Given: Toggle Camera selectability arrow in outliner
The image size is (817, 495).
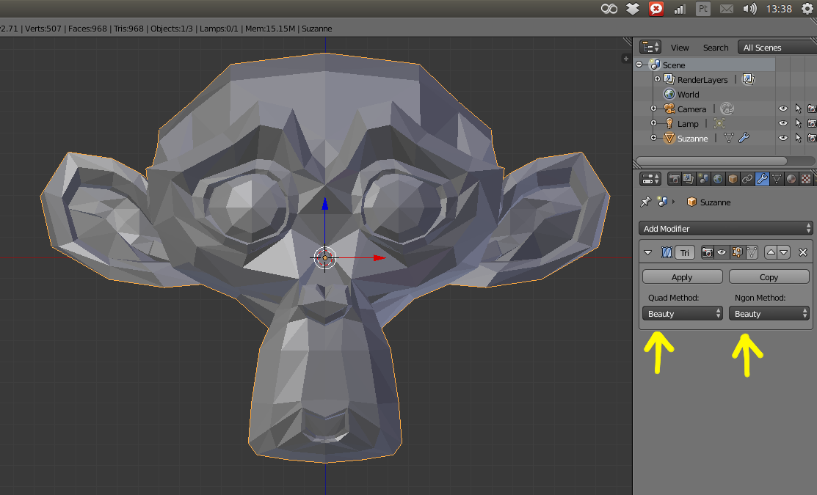Looking at the screenshot, I should point(798,109).
